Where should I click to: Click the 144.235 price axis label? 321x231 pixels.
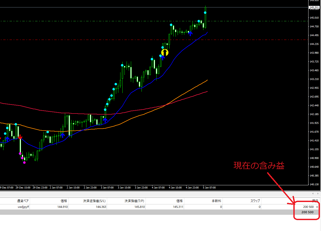click(x=314, y=44)
